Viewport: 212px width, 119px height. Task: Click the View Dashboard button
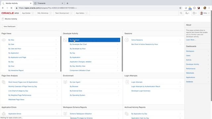point(10,26)
